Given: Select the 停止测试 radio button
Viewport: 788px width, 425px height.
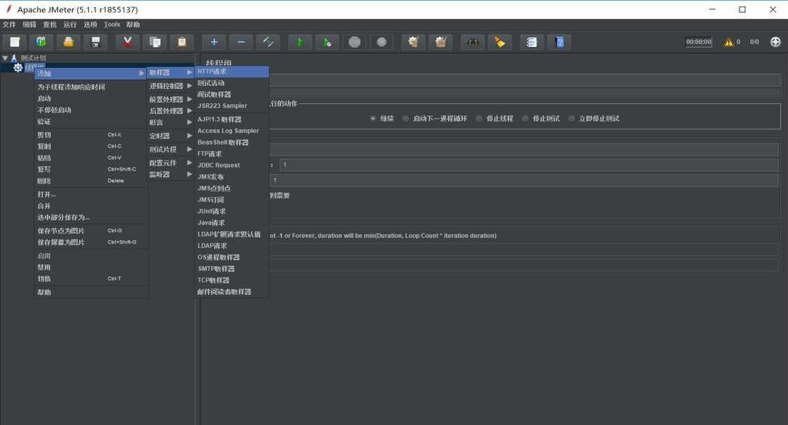Looking at the screenshot, I should coord(525,119).
